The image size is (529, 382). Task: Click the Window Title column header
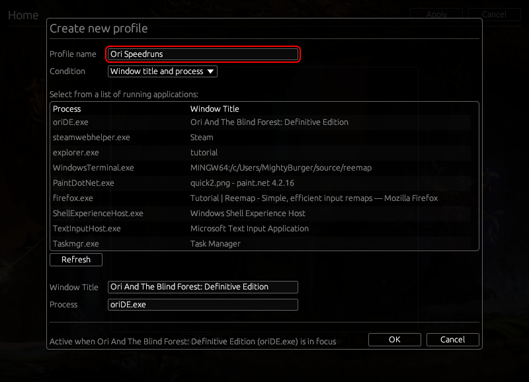215,109
